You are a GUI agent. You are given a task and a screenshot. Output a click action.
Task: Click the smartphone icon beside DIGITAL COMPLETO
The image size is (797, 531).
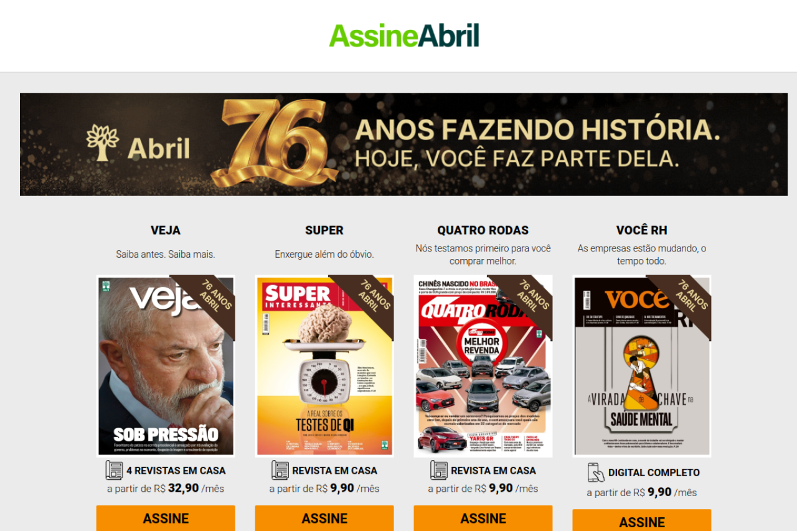(596, 472)
